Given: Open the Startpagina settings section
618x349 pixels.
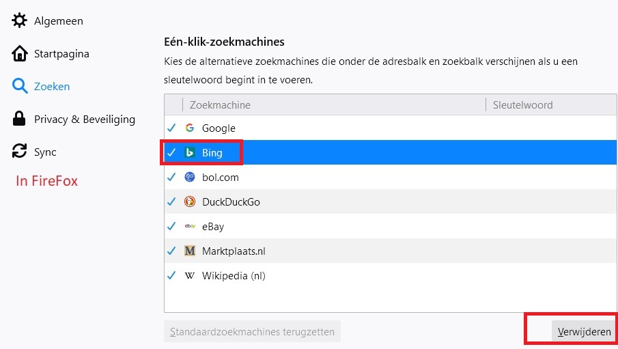Looking at the screenshot, I should tap(61, 54).
